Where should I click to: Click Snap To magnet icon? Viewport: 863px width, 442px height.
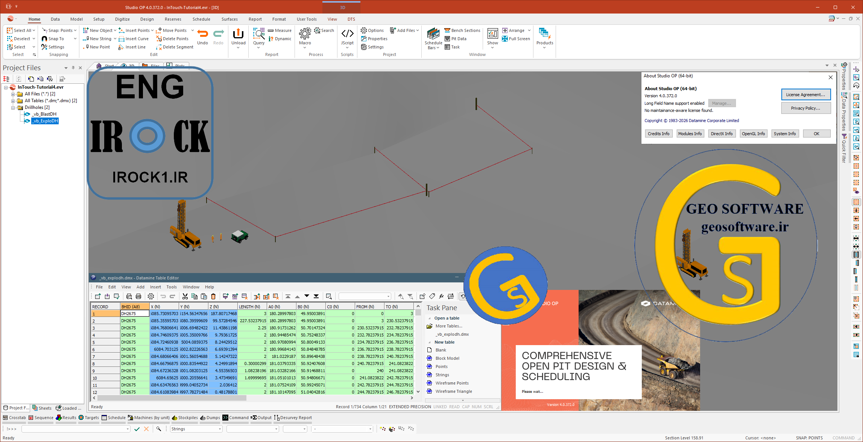44,39
